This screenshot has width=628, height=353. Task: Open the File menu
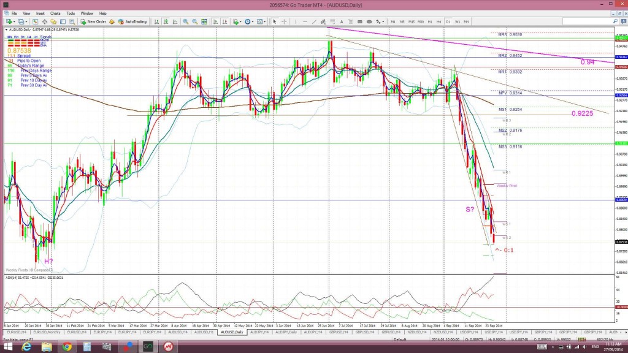(x=14, y=13)
